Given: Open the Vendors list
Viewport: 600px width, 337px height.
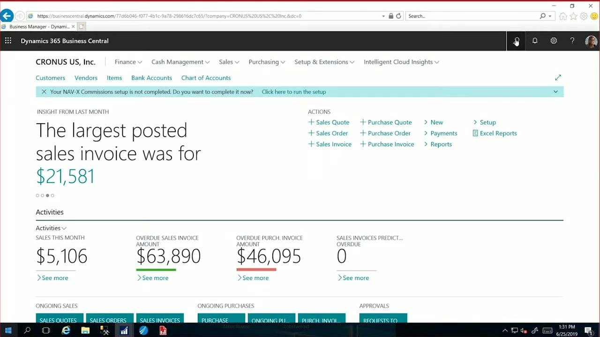Looking at the screenshot, I should 86,78.
